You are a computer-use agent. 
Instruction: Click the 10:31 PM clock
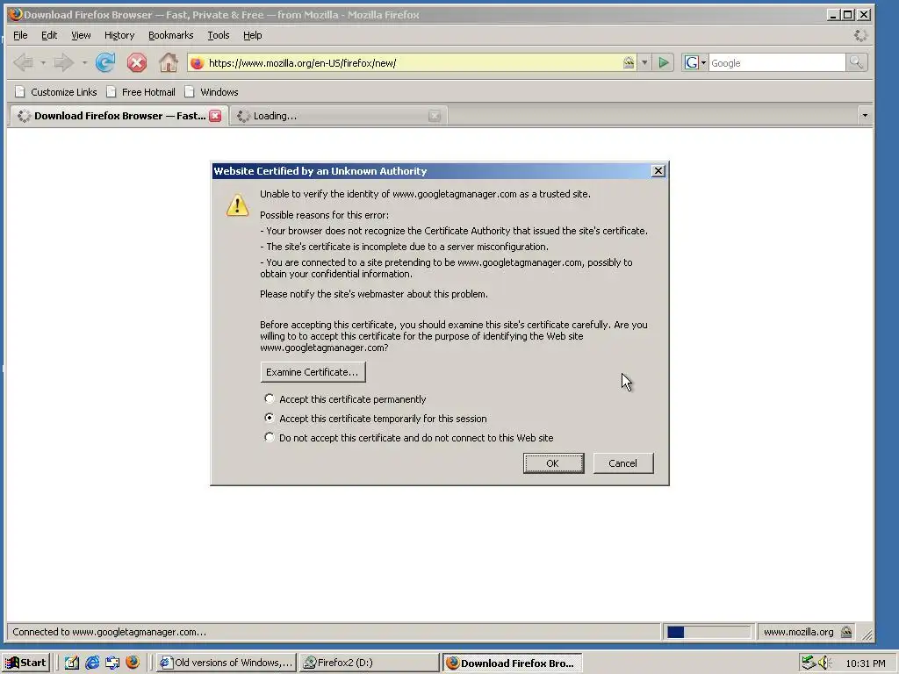pyautogui.click(x=865, y=663)
